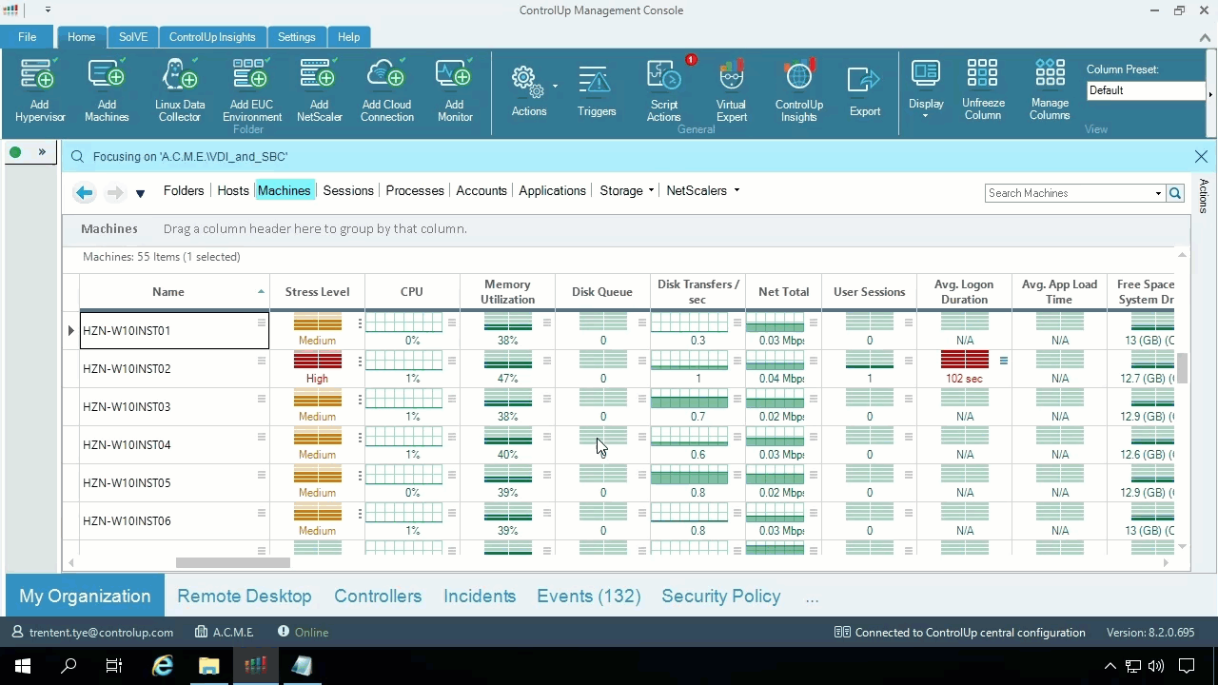This screenshot has width=1218, height=685.
Task: Click the 102 sec logon duration cell
Action: (x=964, y=369)
